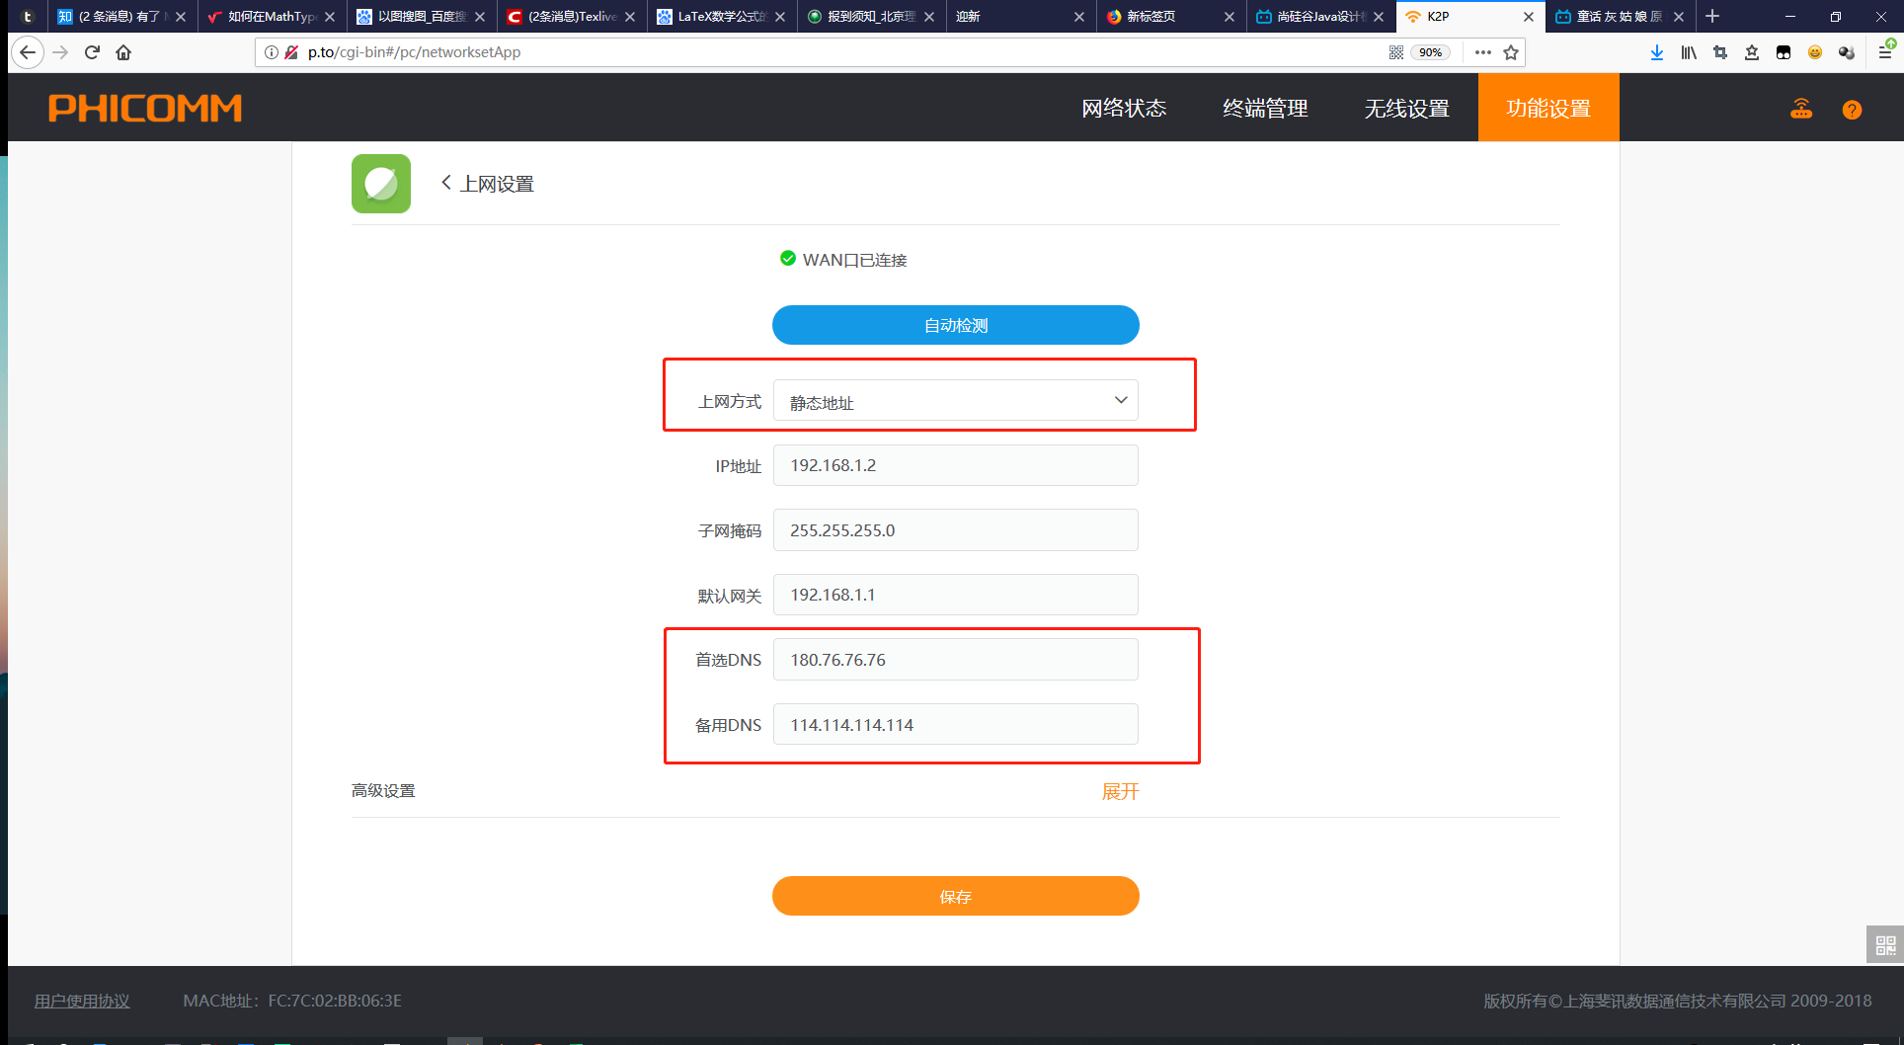Click the orange router Wi-Fi icon in header

pyautogui.click(x=1801, y=109)
